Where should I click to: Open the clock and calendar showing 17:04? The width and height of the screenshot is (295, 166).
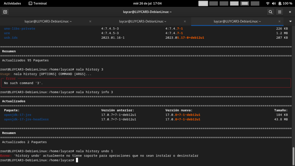[147, 3]
